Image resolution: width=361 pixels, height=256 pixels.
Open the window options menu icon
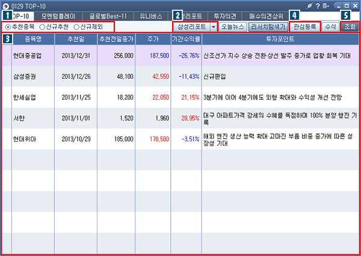(x=327, y=5)
